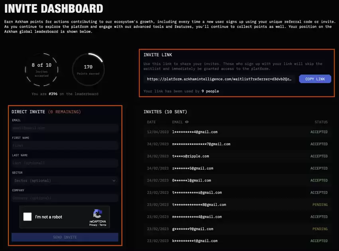Check the I'm not a robot checkbox
This screenshot has height=251, width=339.
tap(28, 217)
